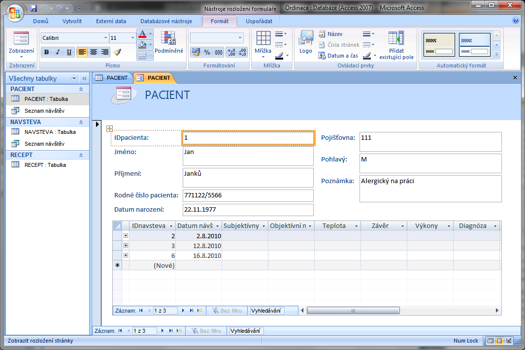Open the number format combo box
This screenshot has height=350, width=525.
click(x=217, y=38)
